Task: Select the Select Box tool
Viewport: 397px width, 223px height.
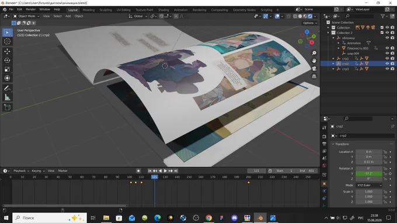Action: point(7,33)
